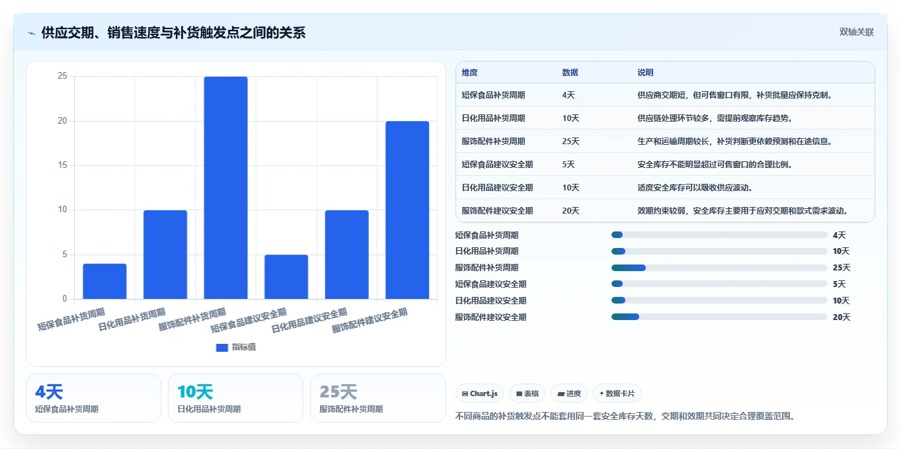Screen dimensions: 901x449
Task: Click the 指标值 legend label
Action: pyautogui.click(x=243, y=347)
